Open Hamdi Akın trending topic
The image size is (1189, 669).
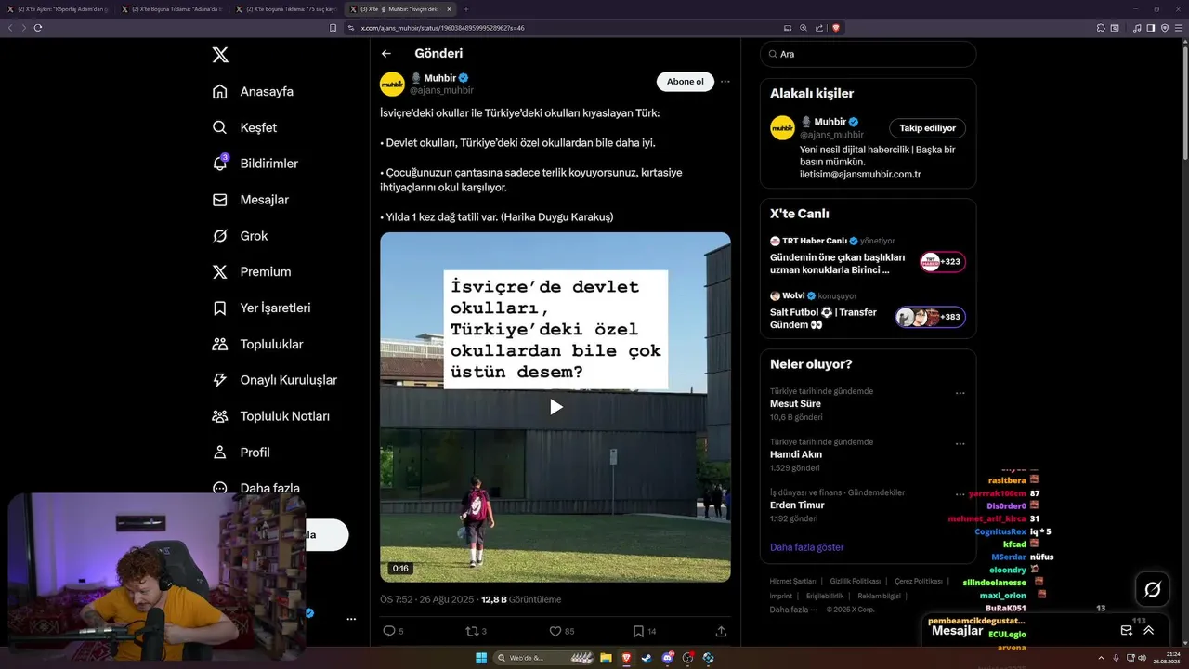tap(796, 454)
